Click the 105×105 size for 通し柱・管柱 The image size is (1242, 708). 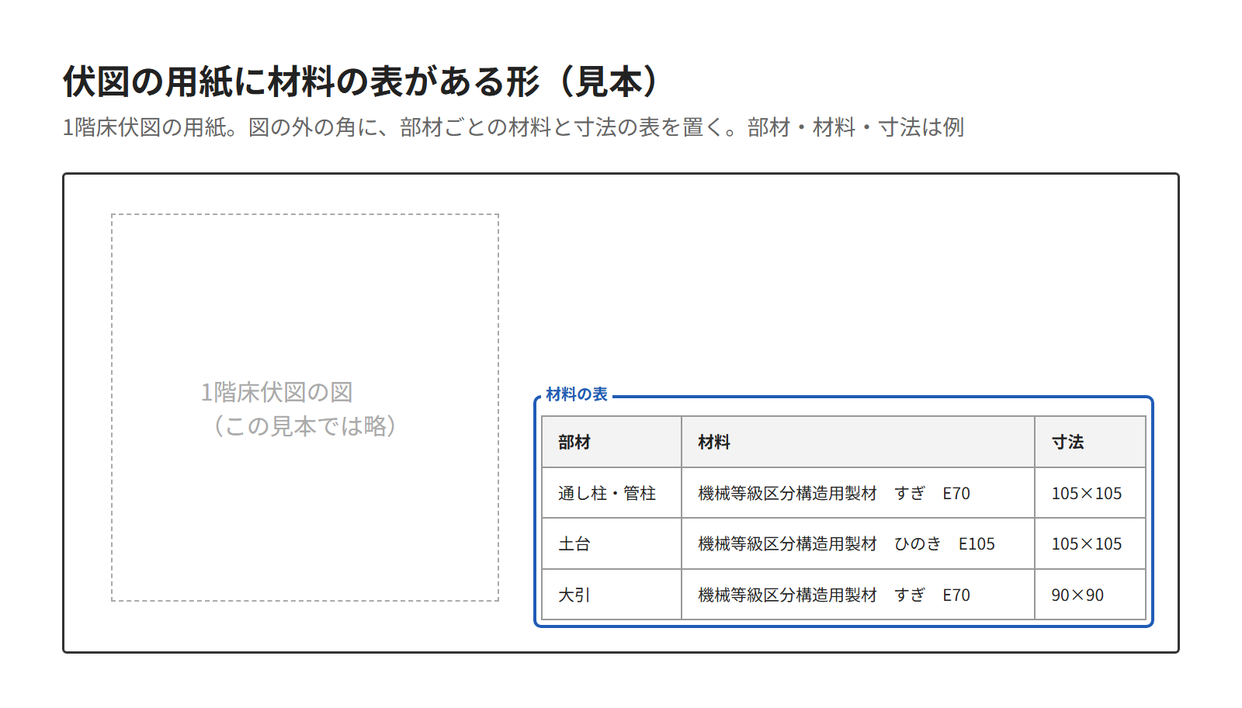[1090, 493]
